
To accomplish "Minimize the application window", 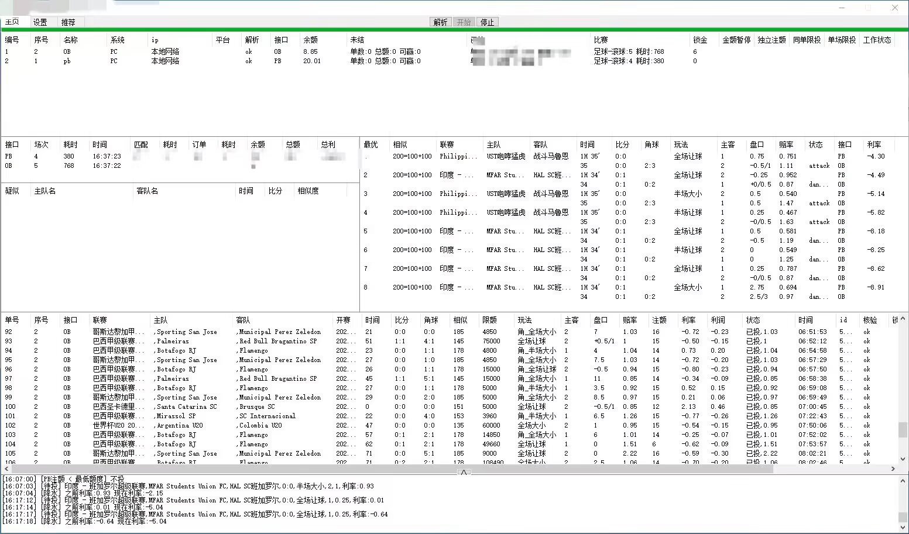I will pos(842,8).
